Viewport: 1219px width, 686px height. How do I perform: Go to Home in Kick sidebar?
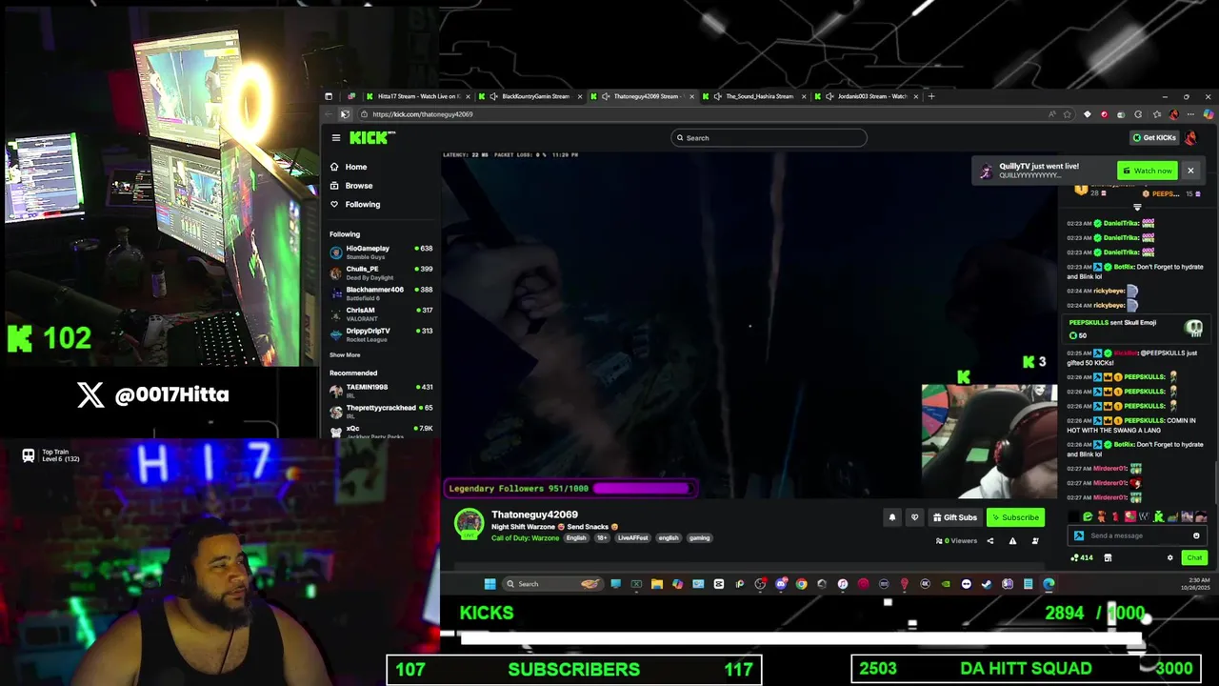pos(355,167)
